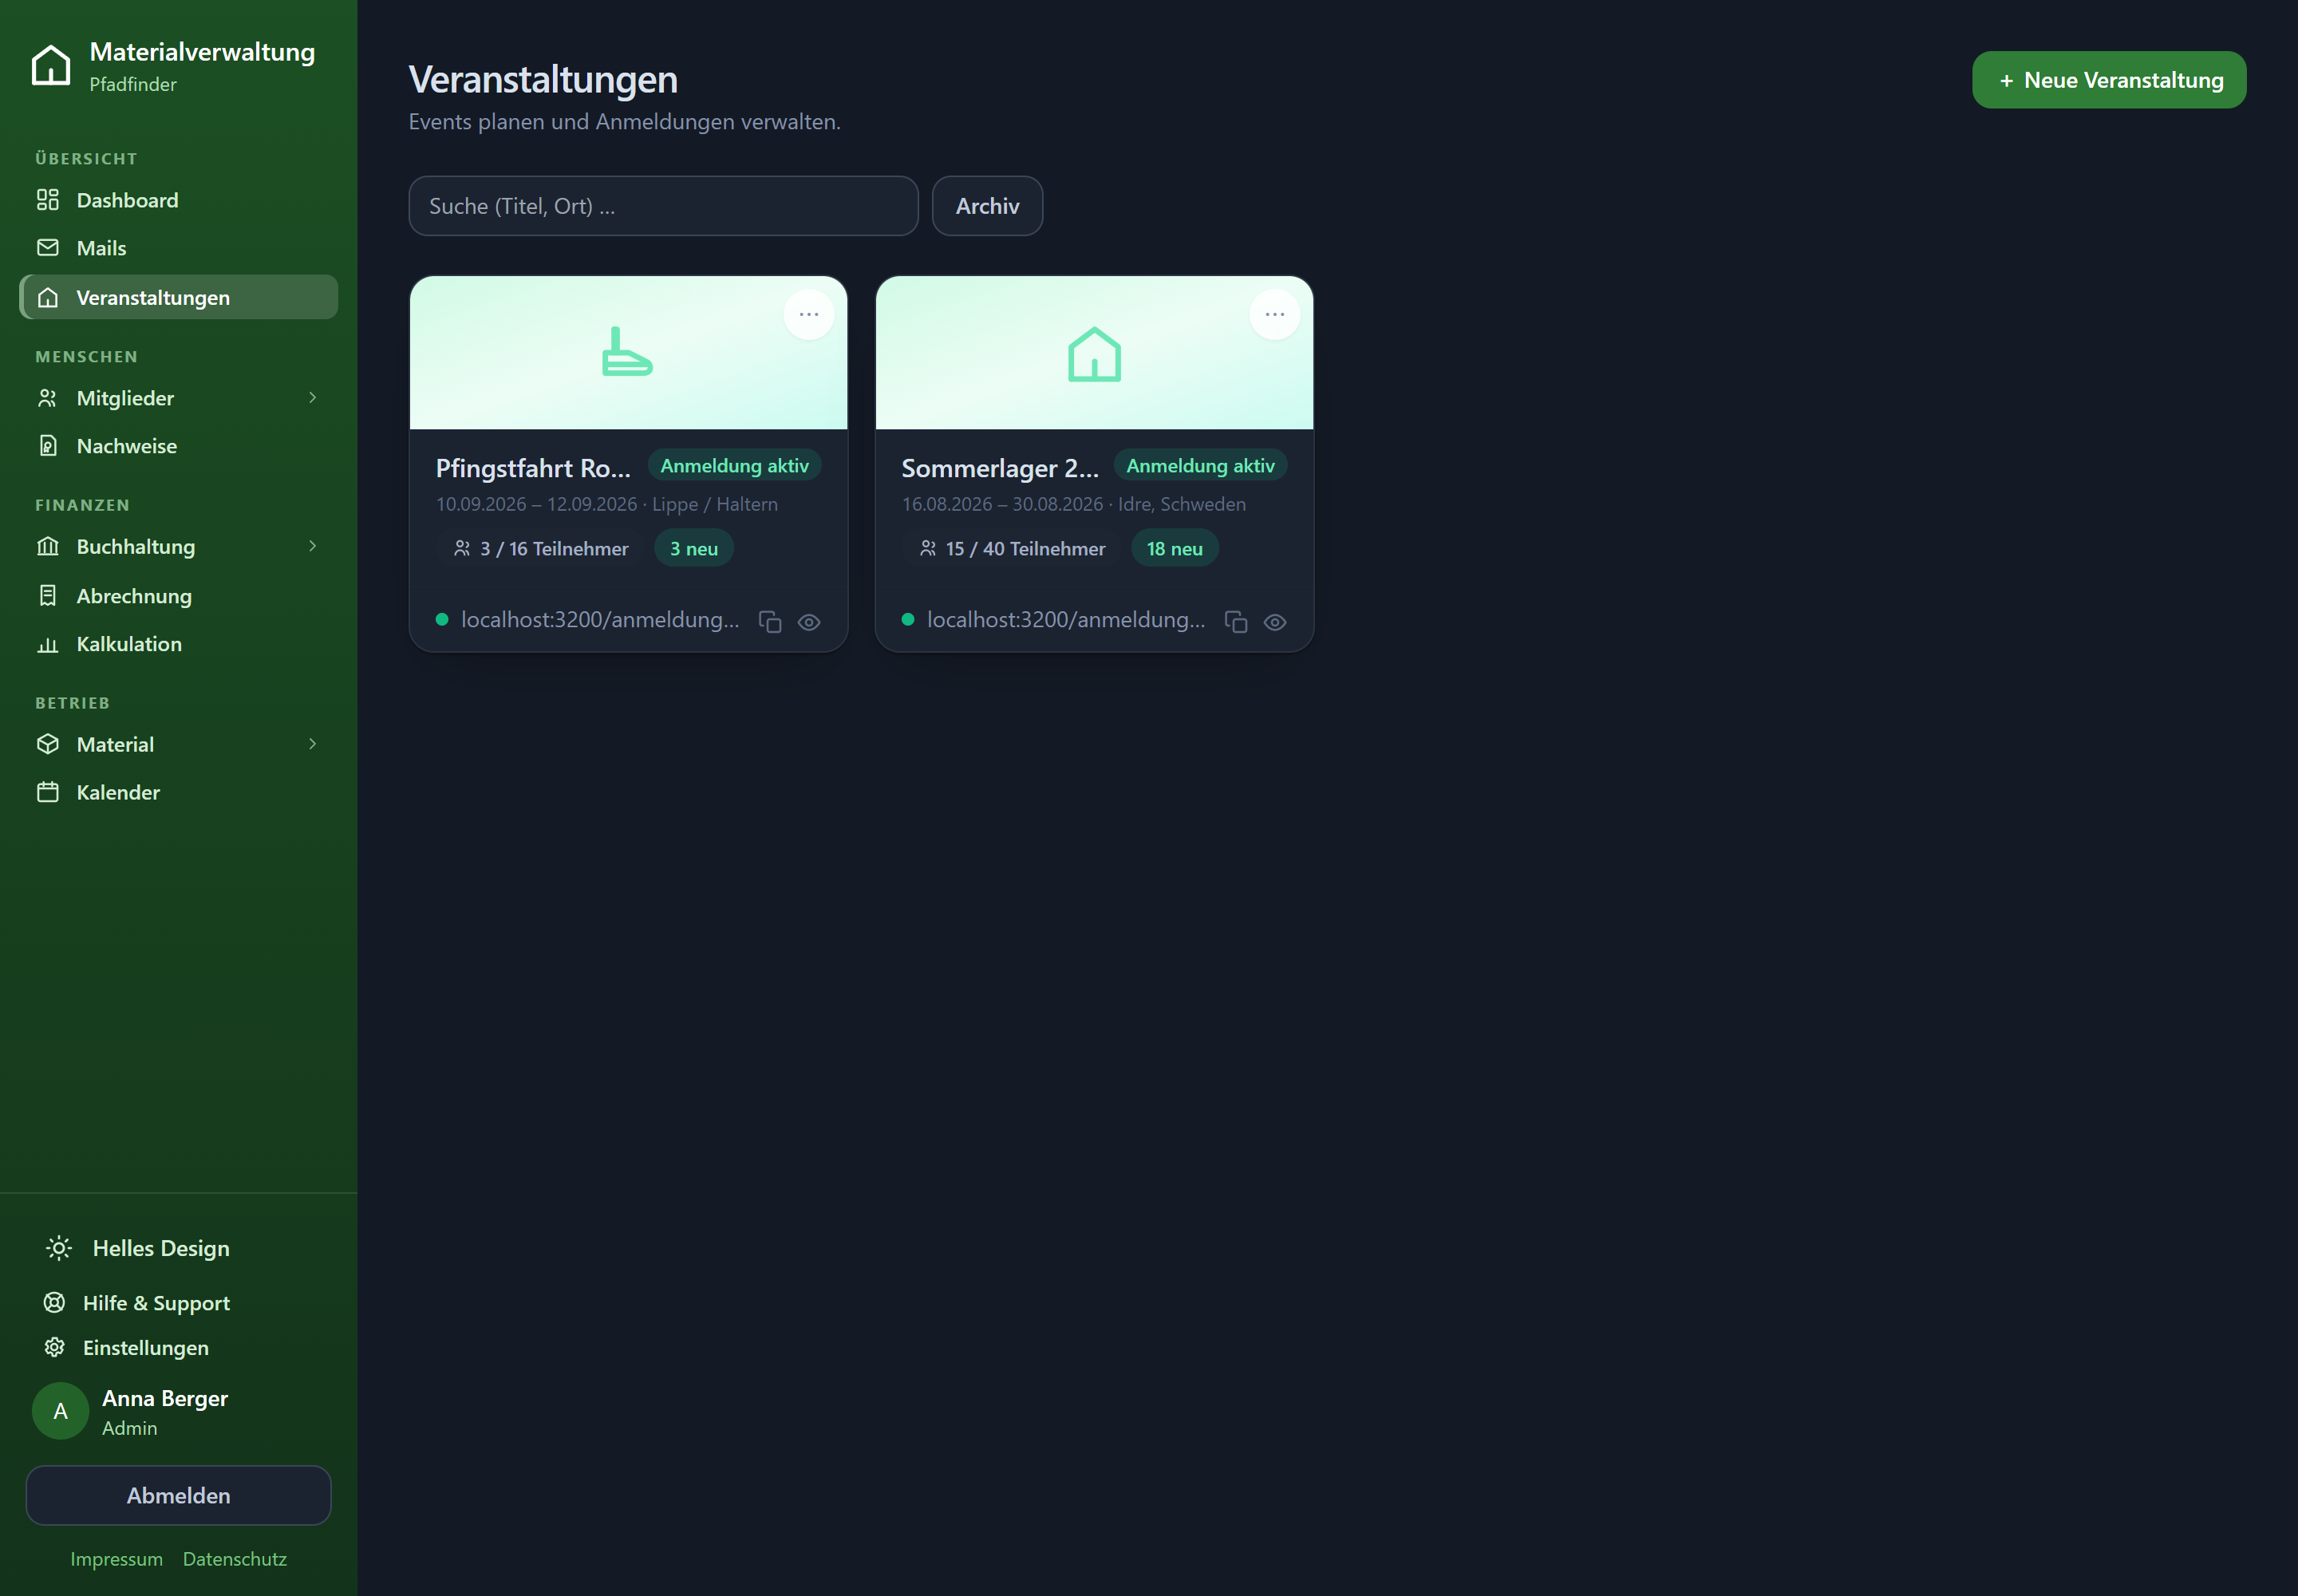Click the house icon on Sommerlager card
2298x1596 pixels.
click(x=1094, y=354)
